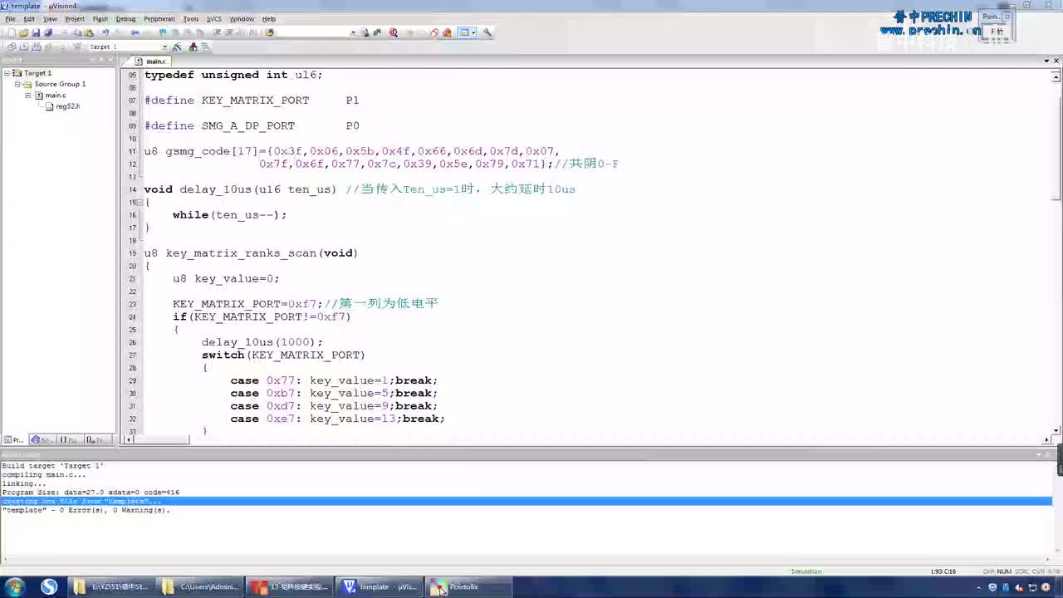Click the 'case 0x77' code line
Image resolution: width=1063 pixels, height=598 pixels.
(x=333, y=380)
